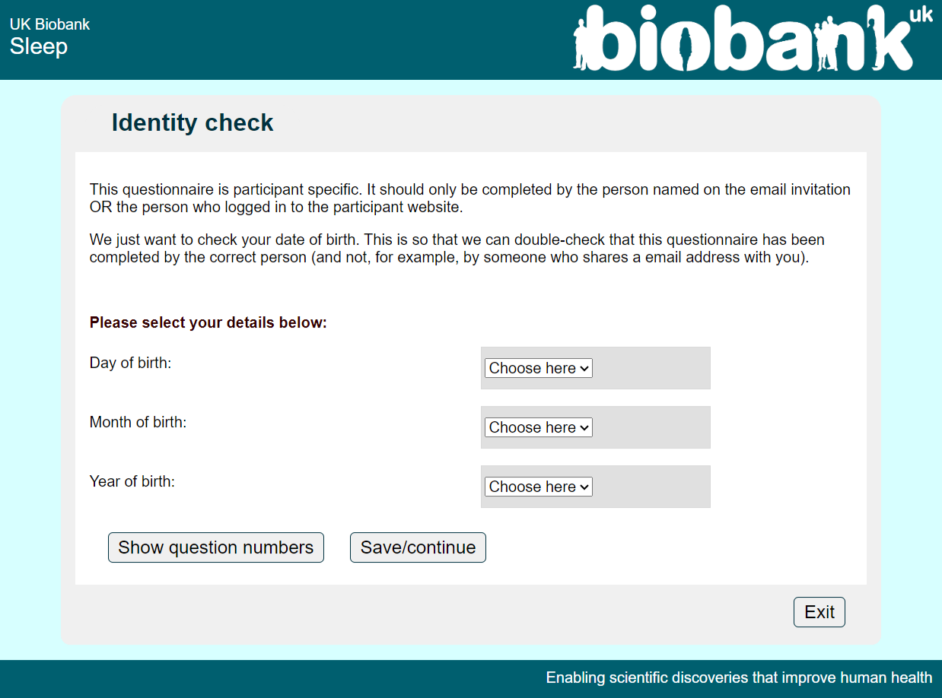The height and width of the screenshot is (698, 942).
Task: Click the paragraph explaining date of birth check
Action: 457,249
